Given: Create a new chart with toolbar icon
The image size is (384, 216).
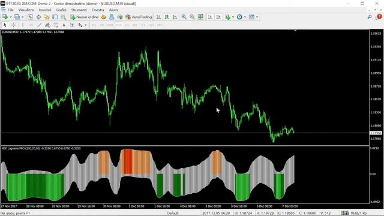Looking at the screenshot, I should [x=5, y=17].
